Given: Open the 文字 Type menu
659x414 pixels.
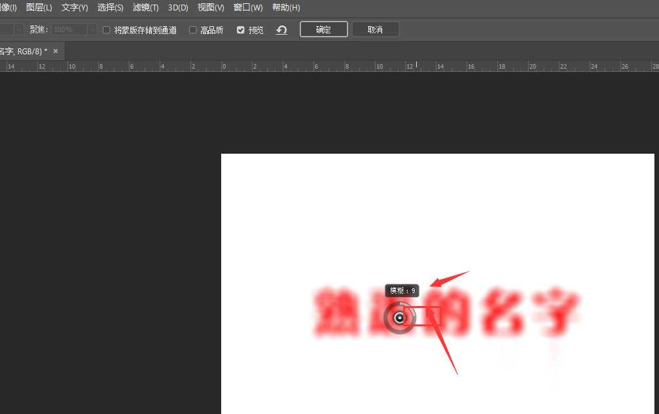Looking at the screenshot, I should coord(73,7).
